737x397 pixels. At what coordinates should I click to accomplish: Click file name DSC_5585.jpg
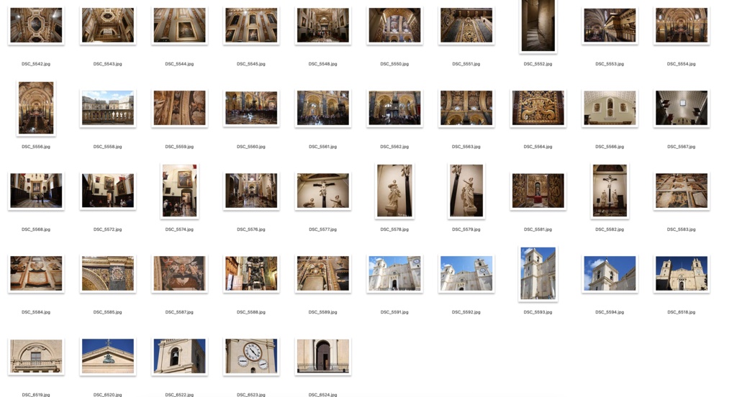[x=108, y=312]
